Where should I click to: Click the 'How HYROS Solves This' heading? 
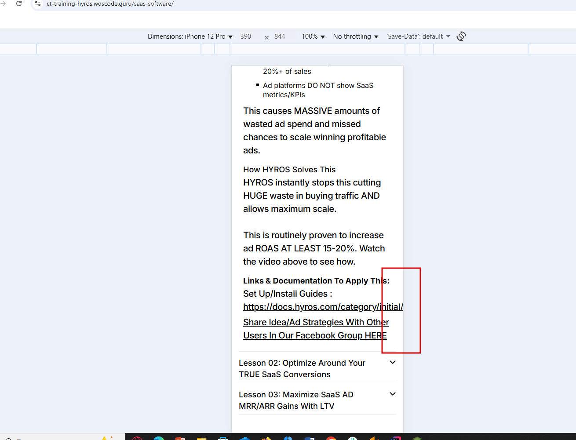(289, 170)
